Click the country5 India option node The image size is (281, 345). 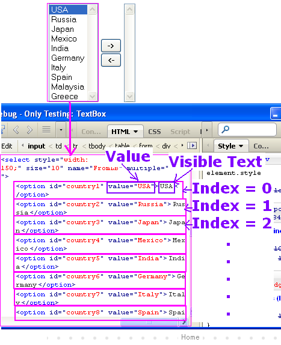click(x=100, y=263)
